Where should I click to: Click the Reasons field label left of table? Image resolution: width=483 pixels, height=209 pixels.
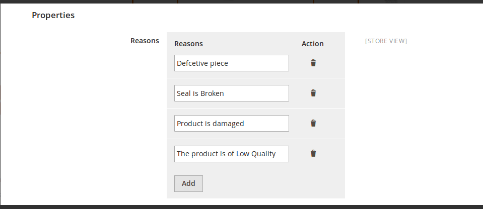tap(145, 41)
